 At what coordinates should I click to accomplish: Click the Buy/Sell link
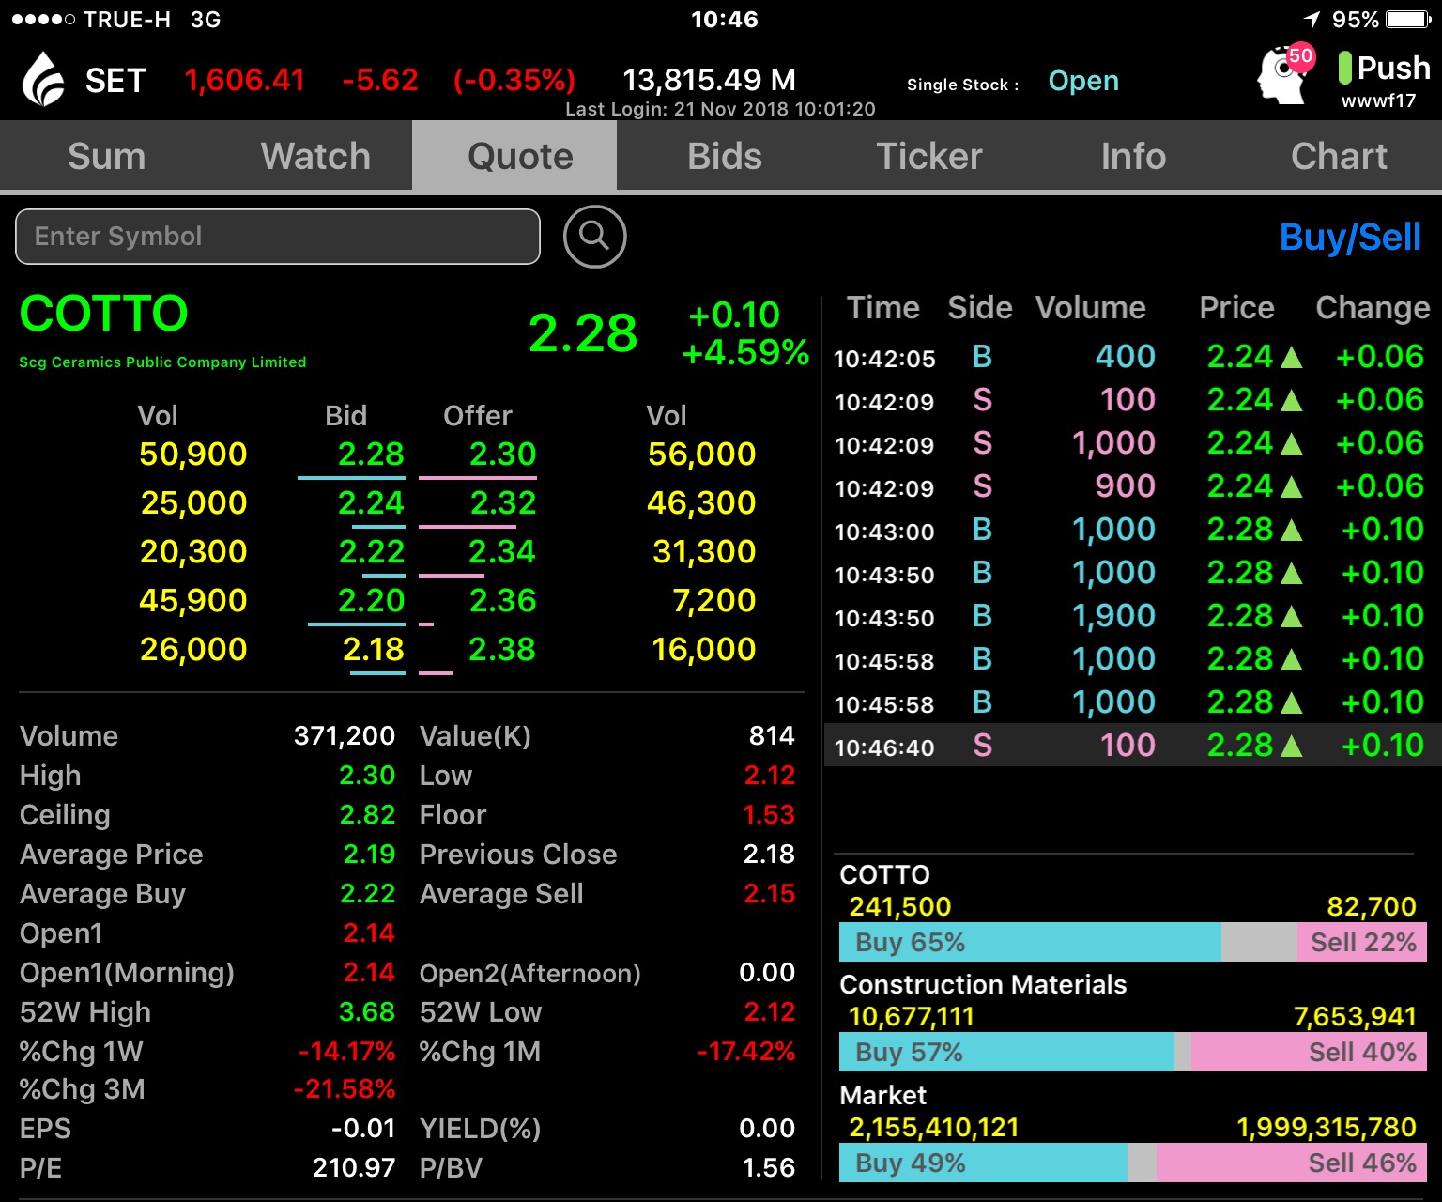[x=1350, y=238]
